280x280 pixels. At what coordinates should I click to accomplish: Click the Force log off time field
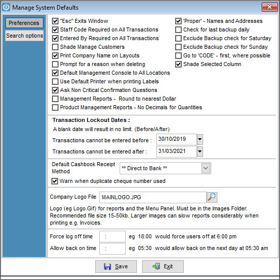coord(113,237)
